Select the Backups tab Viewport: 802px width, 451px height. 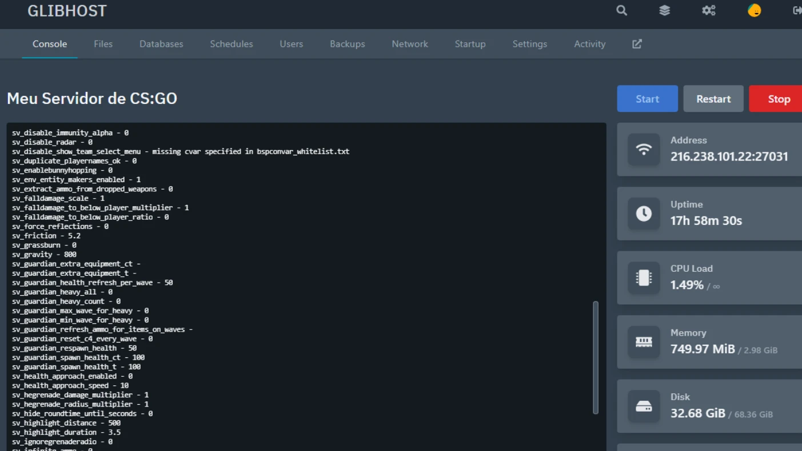(x=347, y=44)
